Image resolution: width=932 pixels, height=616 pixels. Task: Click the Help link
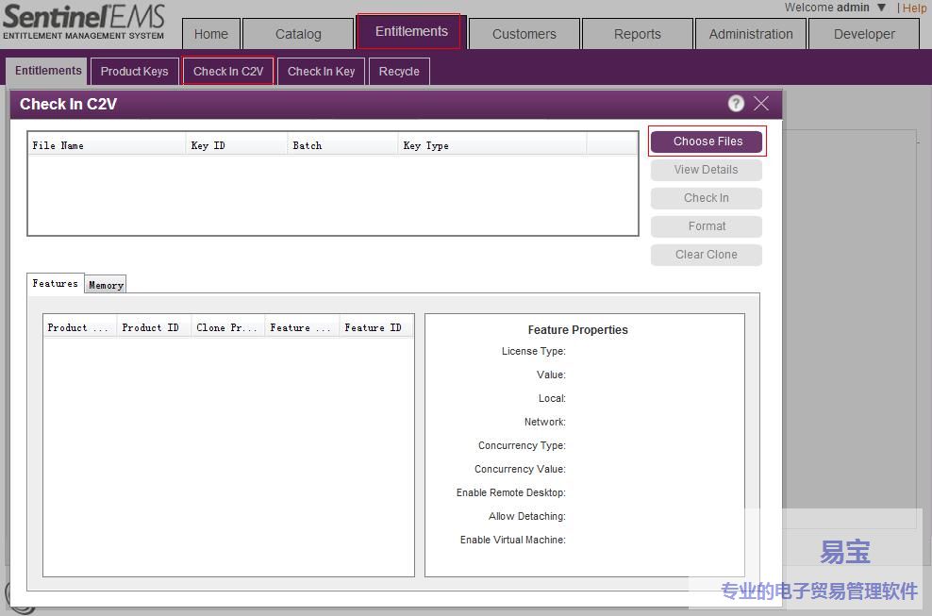(914, 8)
